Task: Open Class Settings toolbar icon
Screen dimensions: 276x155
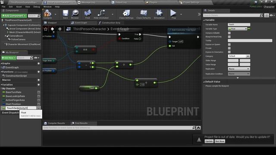Action: [126, 14]
